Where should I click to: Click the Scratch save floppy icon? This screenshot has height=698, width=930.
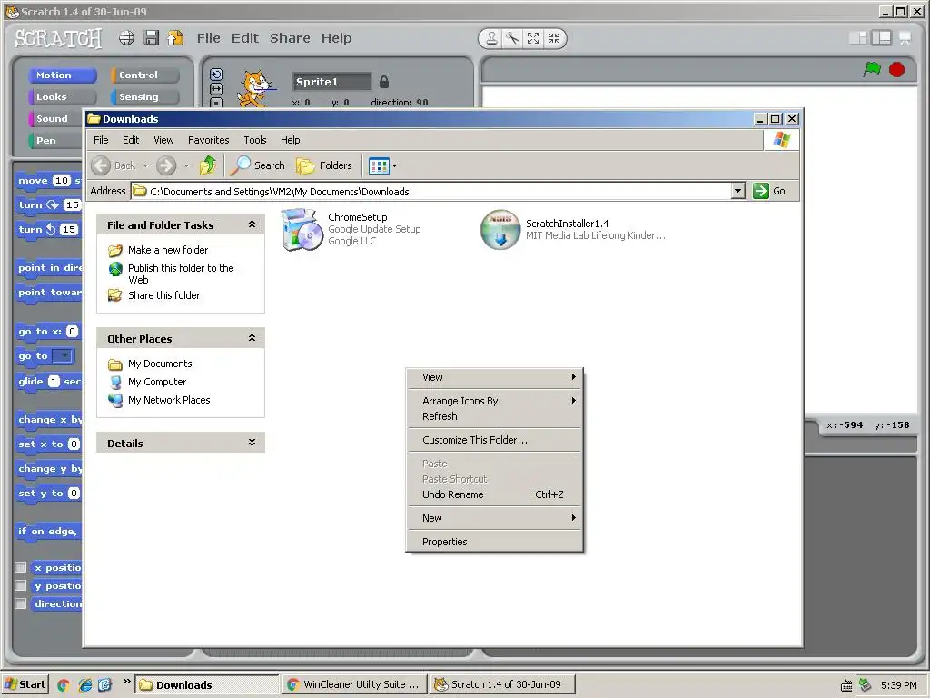point(152,38)
